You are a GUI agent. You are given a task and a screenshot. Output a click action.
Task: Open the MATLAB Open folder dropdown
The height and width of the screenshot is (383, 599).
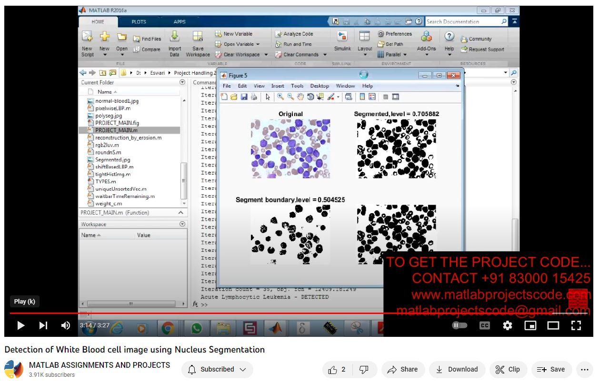click(122, 44)
